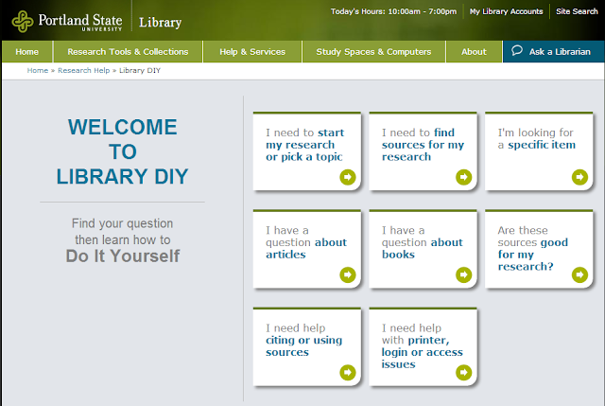Click the Ask a Librarian button
This screenshot has height=406, width=605.
pyautogui.click(x=553, y=52)
